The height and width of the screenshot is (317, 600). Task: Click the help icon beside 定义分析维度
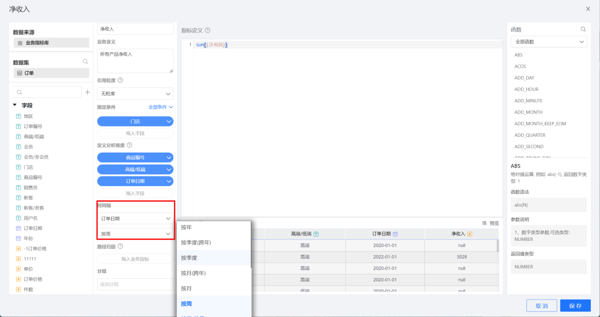pyautogui.click(x=129, y=145)
